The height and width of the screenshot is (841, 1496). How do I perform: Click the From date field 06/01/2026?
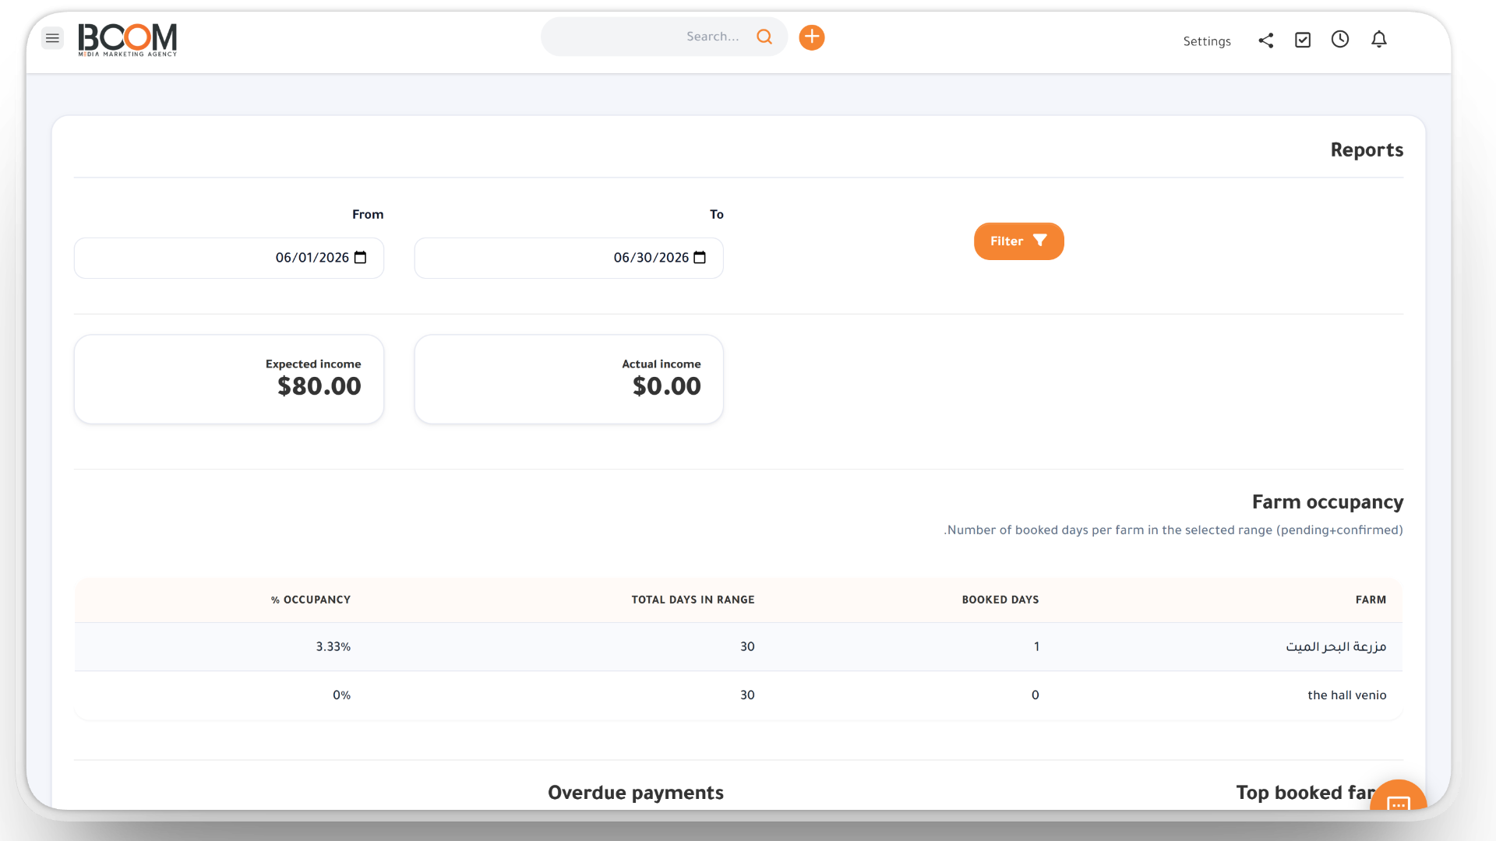click(x=229, y=258)
